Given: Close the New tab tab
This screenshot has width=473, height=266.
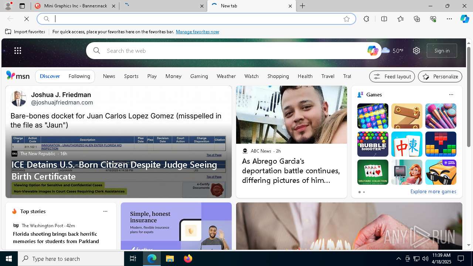Looking at the screenshot, I should 290,6.
